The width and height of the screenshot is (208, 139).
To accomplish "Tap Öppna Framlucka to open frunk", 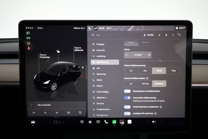I will pyautogui.click(x=45, y=56).
